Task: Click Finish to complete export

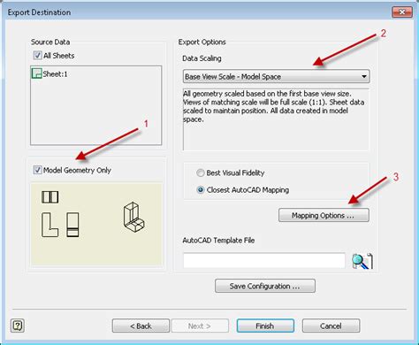Action: point(265,326)
